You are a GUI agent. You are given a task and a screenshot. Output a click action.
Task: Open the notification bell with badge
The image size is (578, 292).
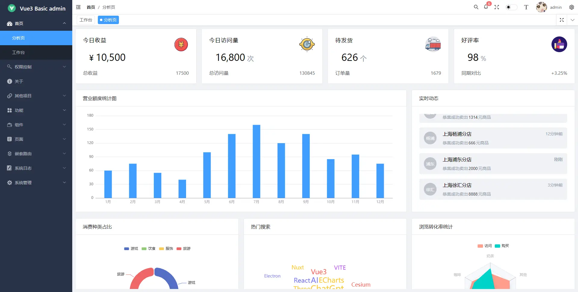(486, 7)
